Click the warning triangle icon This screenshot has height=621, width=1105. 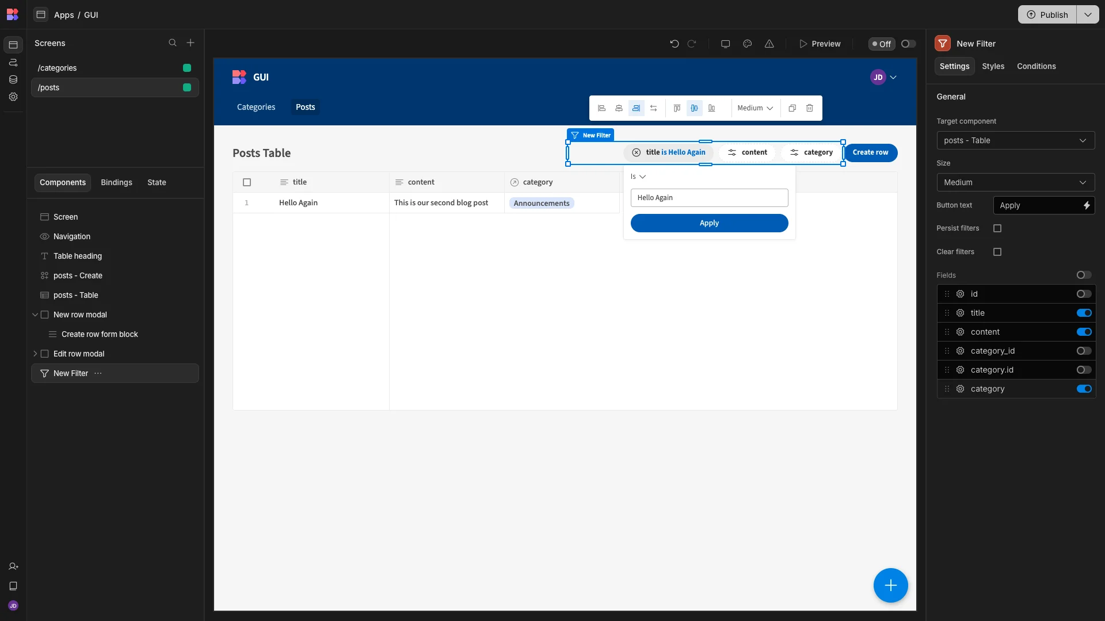coord(769,44)
